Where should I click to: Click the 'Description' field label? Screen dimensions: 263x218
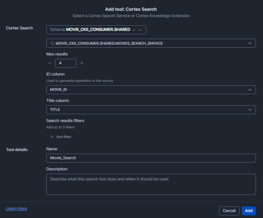57,169
